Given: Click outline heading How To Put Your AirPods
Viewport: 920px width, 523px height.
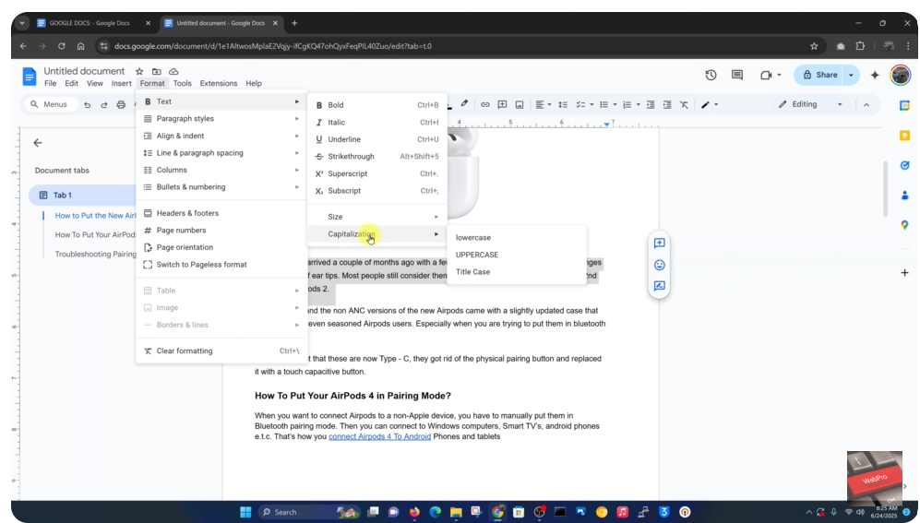Looking at the screenshot, I should coord(95,234).
